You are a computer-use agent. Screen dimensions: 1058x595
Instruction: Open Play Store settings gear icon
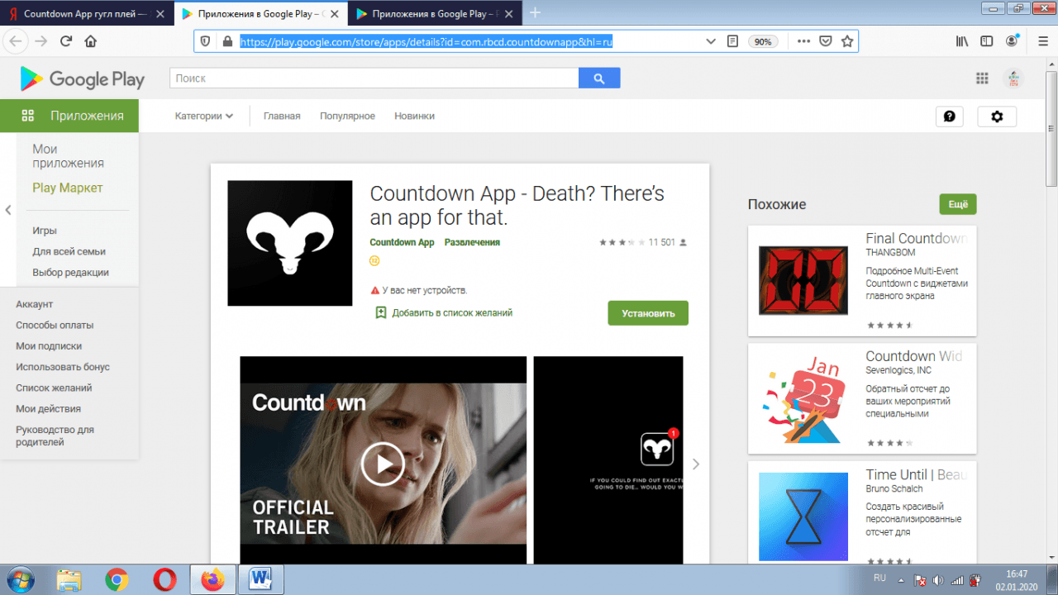pyautogui.click(x=997, y=117)
